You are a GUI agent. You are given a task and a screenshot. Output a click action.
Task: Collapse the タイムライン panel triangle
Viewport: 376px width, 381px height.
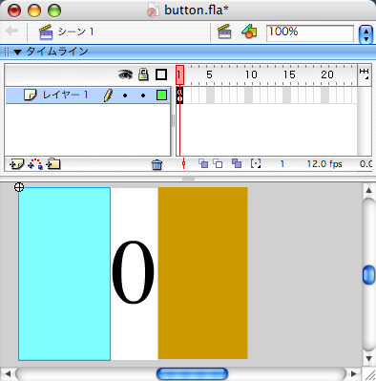point(17,52)
